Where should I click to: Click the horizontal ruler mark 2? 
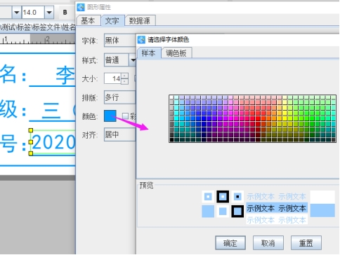[48, 39]
